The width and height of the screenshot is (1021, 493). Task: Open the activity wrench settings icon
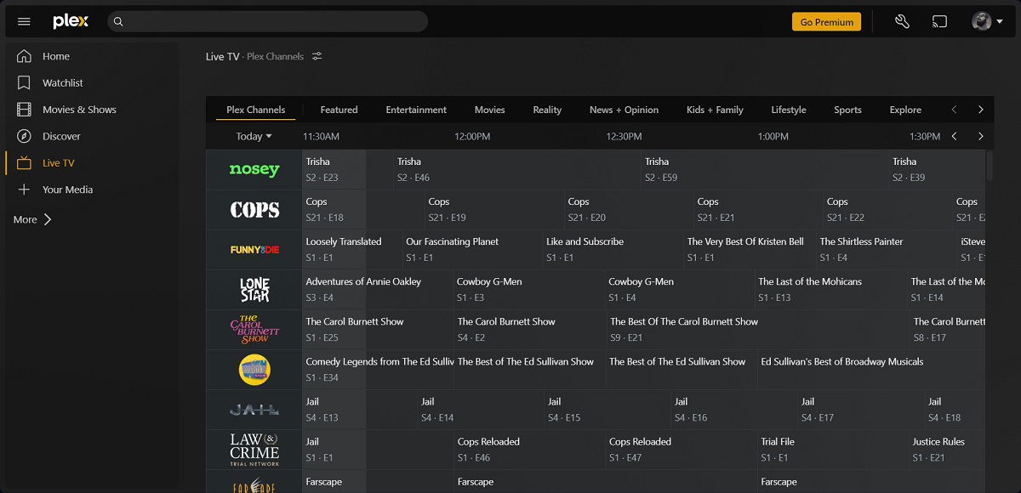903,21
